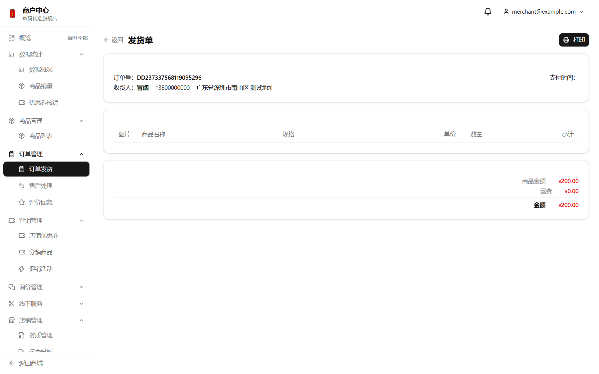
Task: Click the 促销活动 lightning icon
Action: [x=22, y=269]
